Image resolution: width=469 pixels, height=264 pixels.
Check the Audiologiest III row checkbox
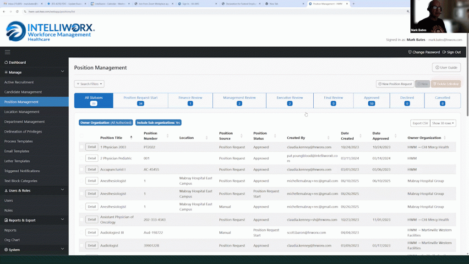pos(82,232)
